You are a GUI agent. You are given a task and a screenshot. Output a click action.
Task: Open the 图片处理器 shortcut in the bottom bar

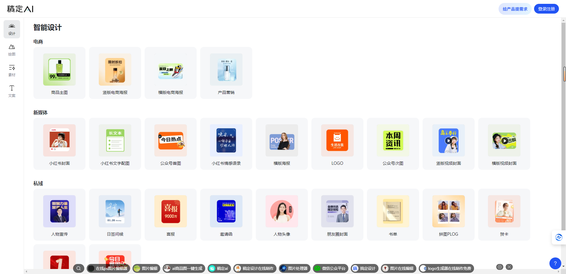click(x=294, y=268)
